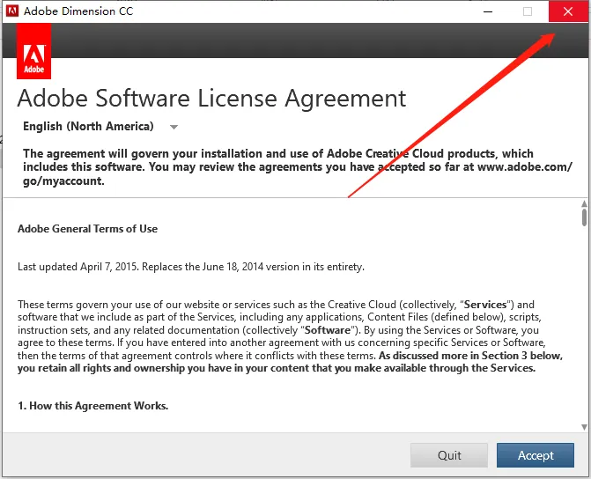Click the Adobe Dimension CC title bar icon
Screen dimensions: 591x479
12,11
